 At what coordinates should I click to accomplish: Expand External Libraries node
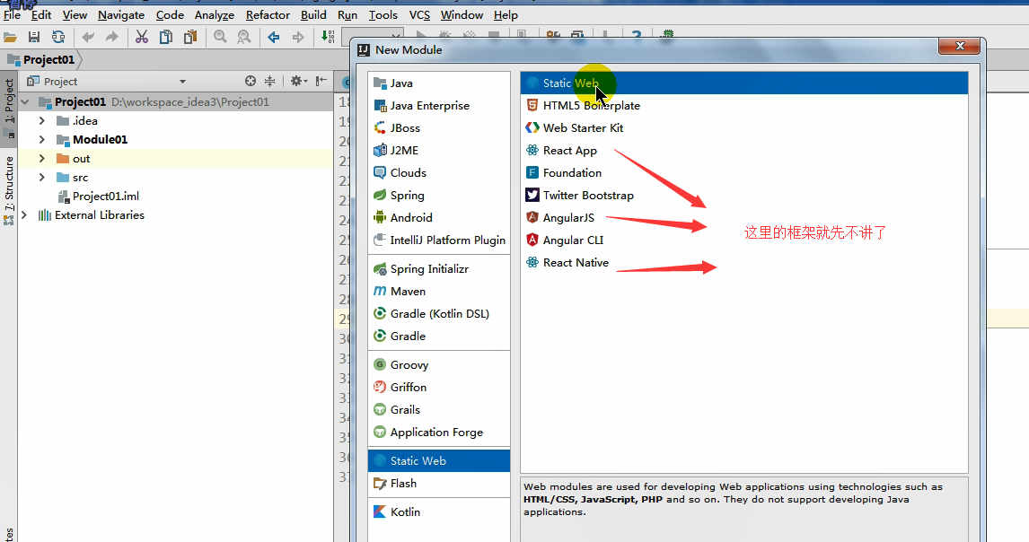[25, 215]
